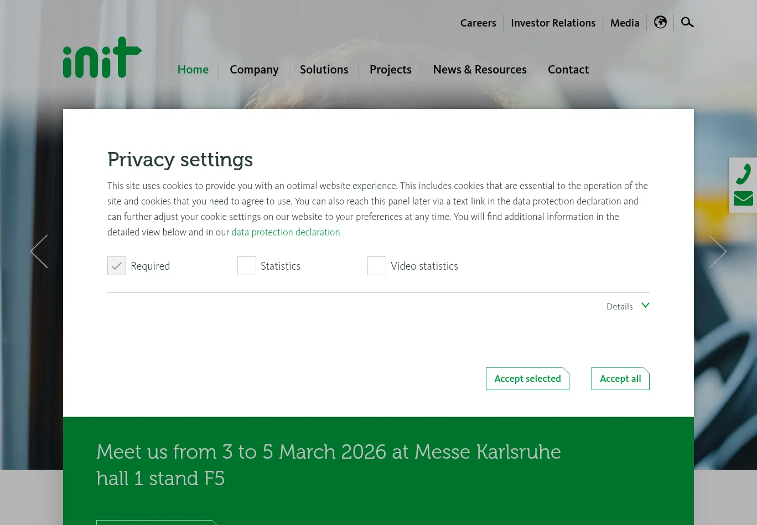Click the Accept selected button
Screen dimensions: 757x525
(527, 379)
